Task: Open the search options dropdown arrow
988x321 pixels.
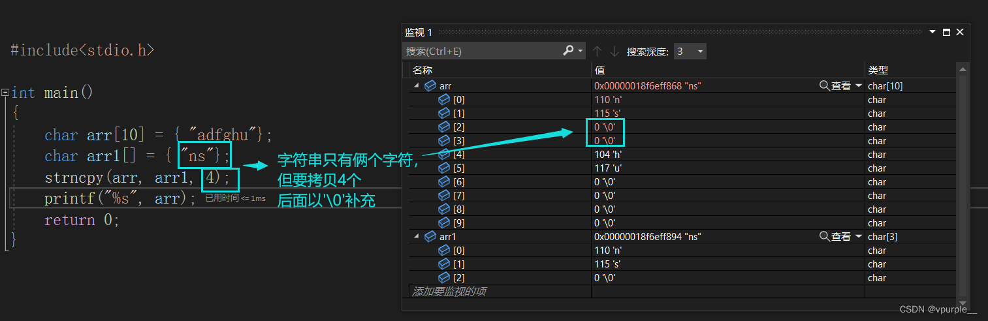Action: tap(580, 51)
